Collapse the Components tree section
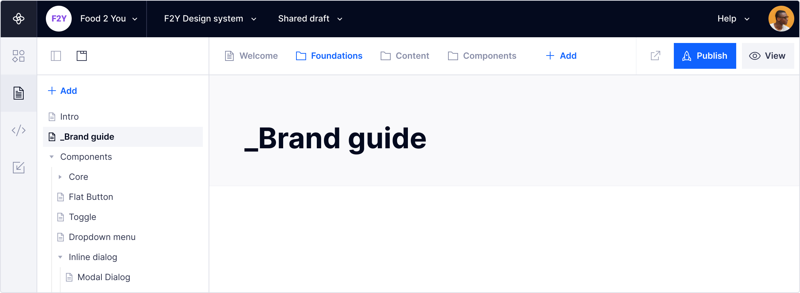 tap(52, 157)
